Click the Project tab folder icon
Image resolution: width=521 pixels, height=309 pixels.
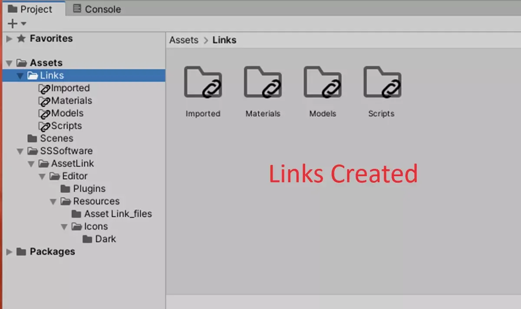(x=13, y=9)
